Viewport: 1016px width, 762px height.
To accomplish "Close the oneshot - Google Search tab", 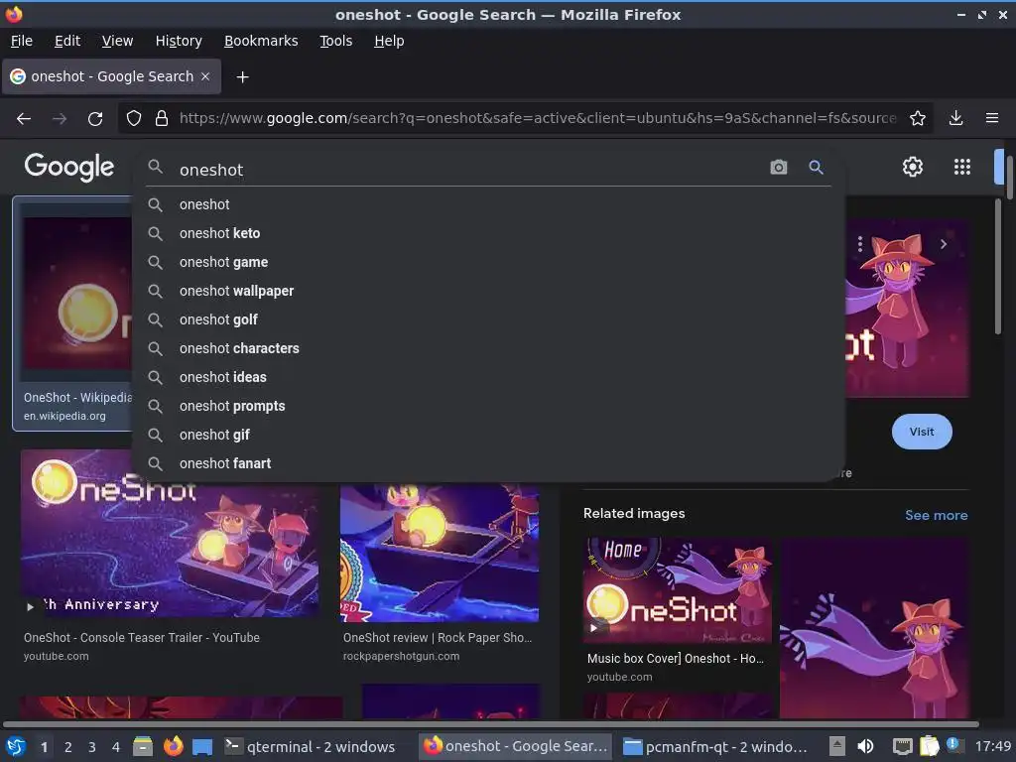I will pos(205,76).
